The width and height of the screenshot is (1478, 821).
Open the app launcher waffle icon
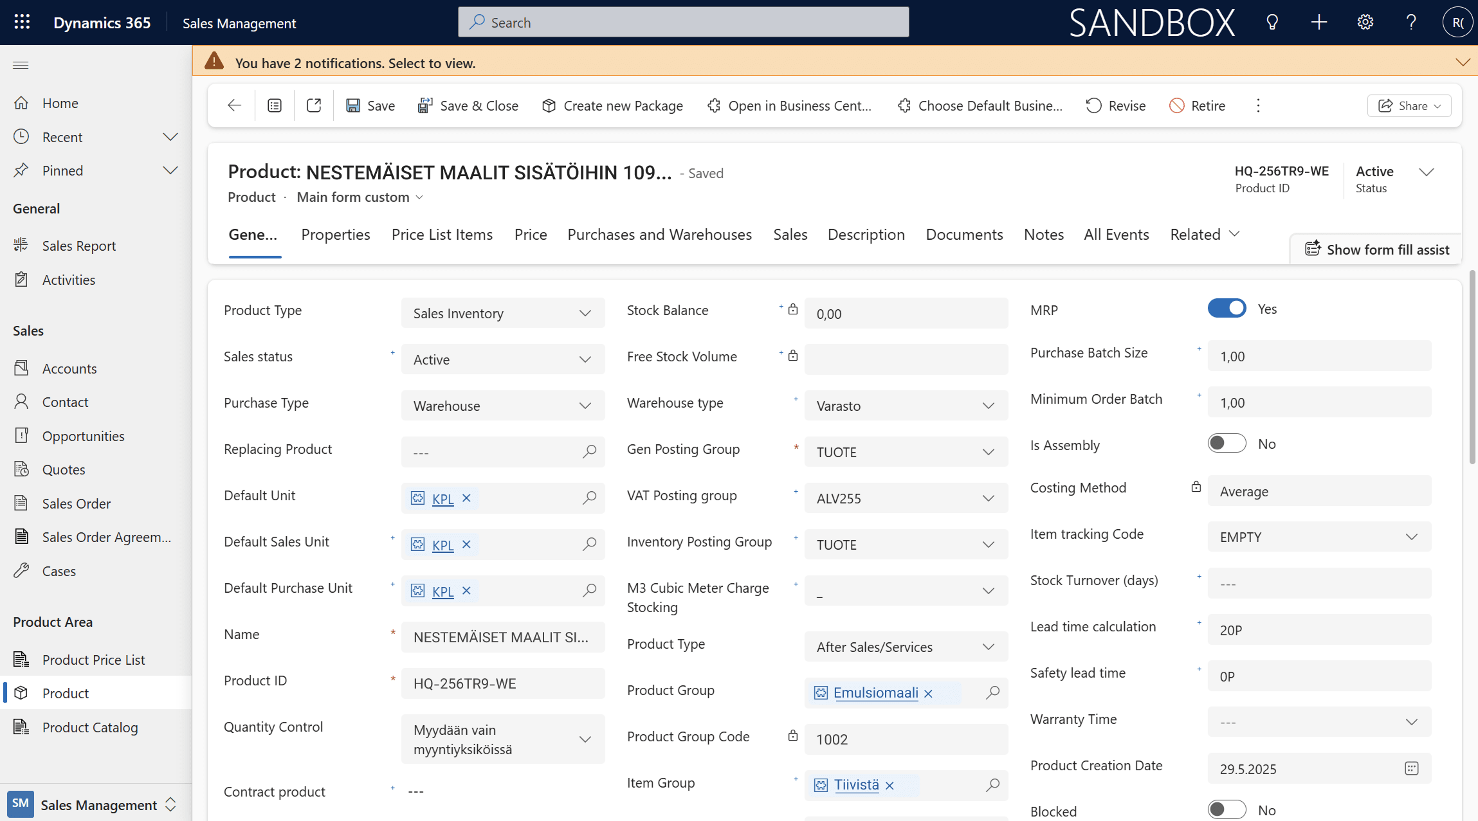click(x=22, y=23)
